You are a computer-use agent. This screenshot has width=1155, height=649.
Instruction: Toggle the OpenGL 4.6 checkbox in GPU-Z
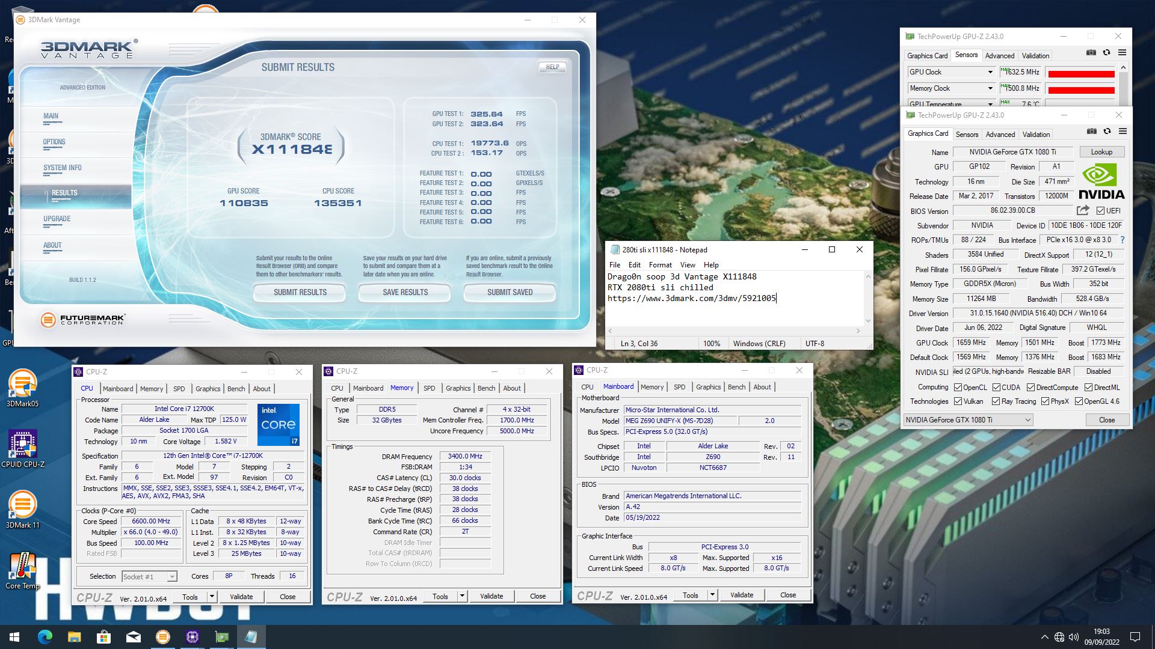pos(1079,401)
